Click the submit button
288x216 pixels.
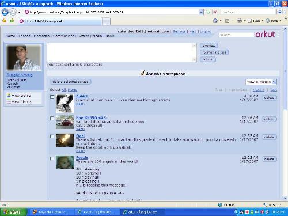coord(208,59)
